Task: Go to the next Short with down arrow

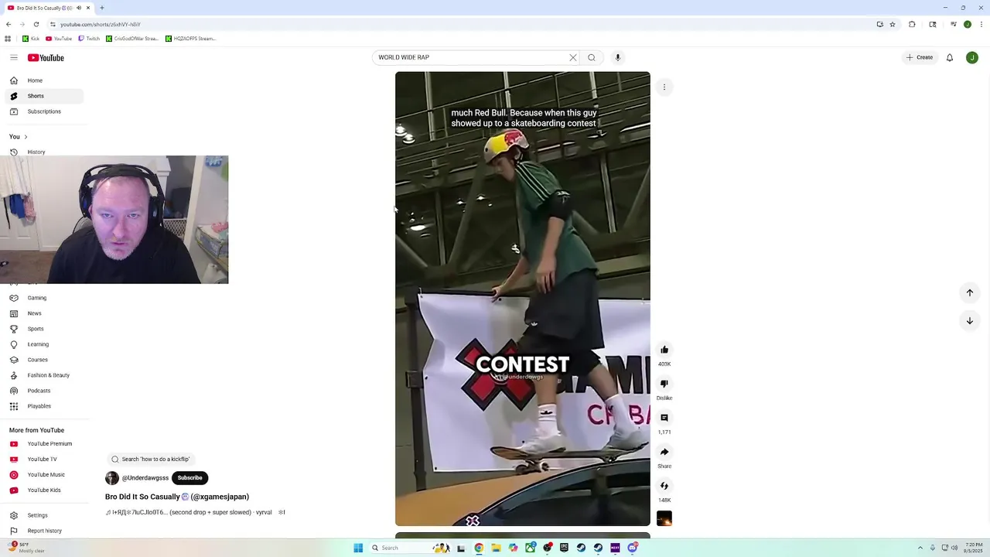Action: coord(970,320)
